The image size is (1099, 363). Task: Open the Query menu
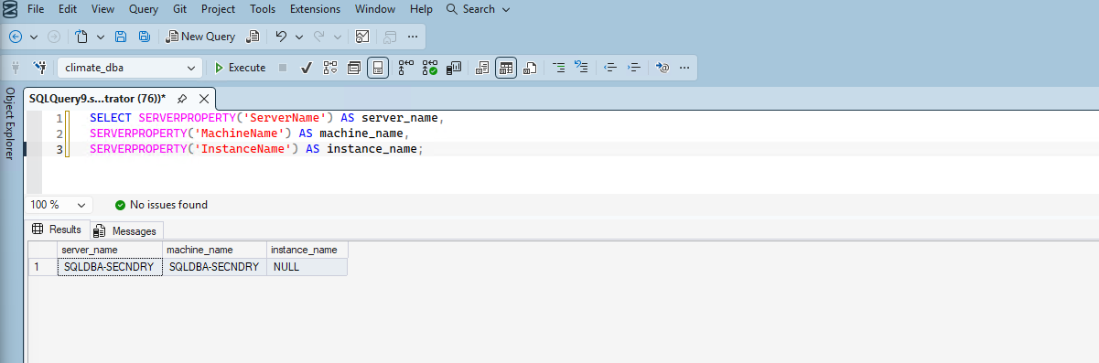(x=143, y=9)
